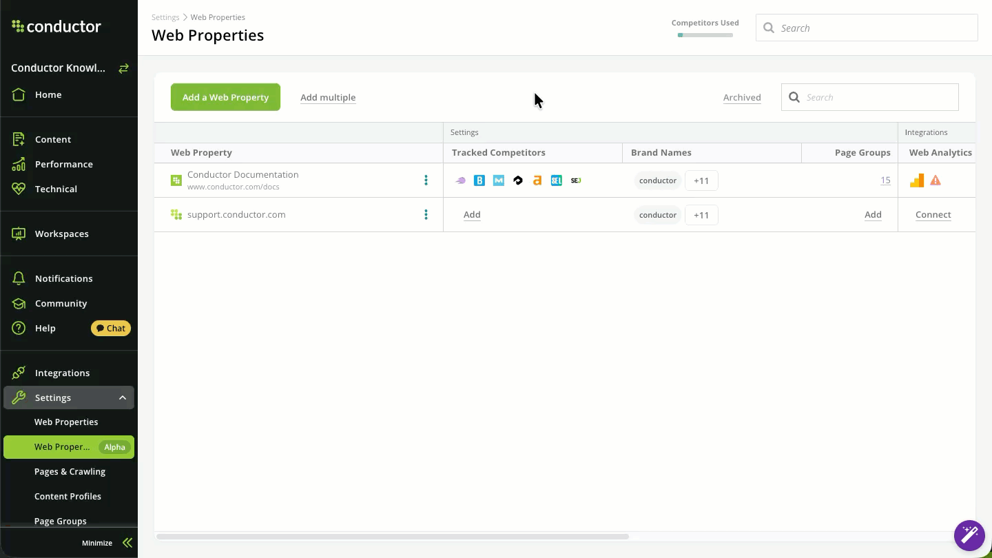
Task: Click the Community graduation cap icon
Action: click(19, 304)
